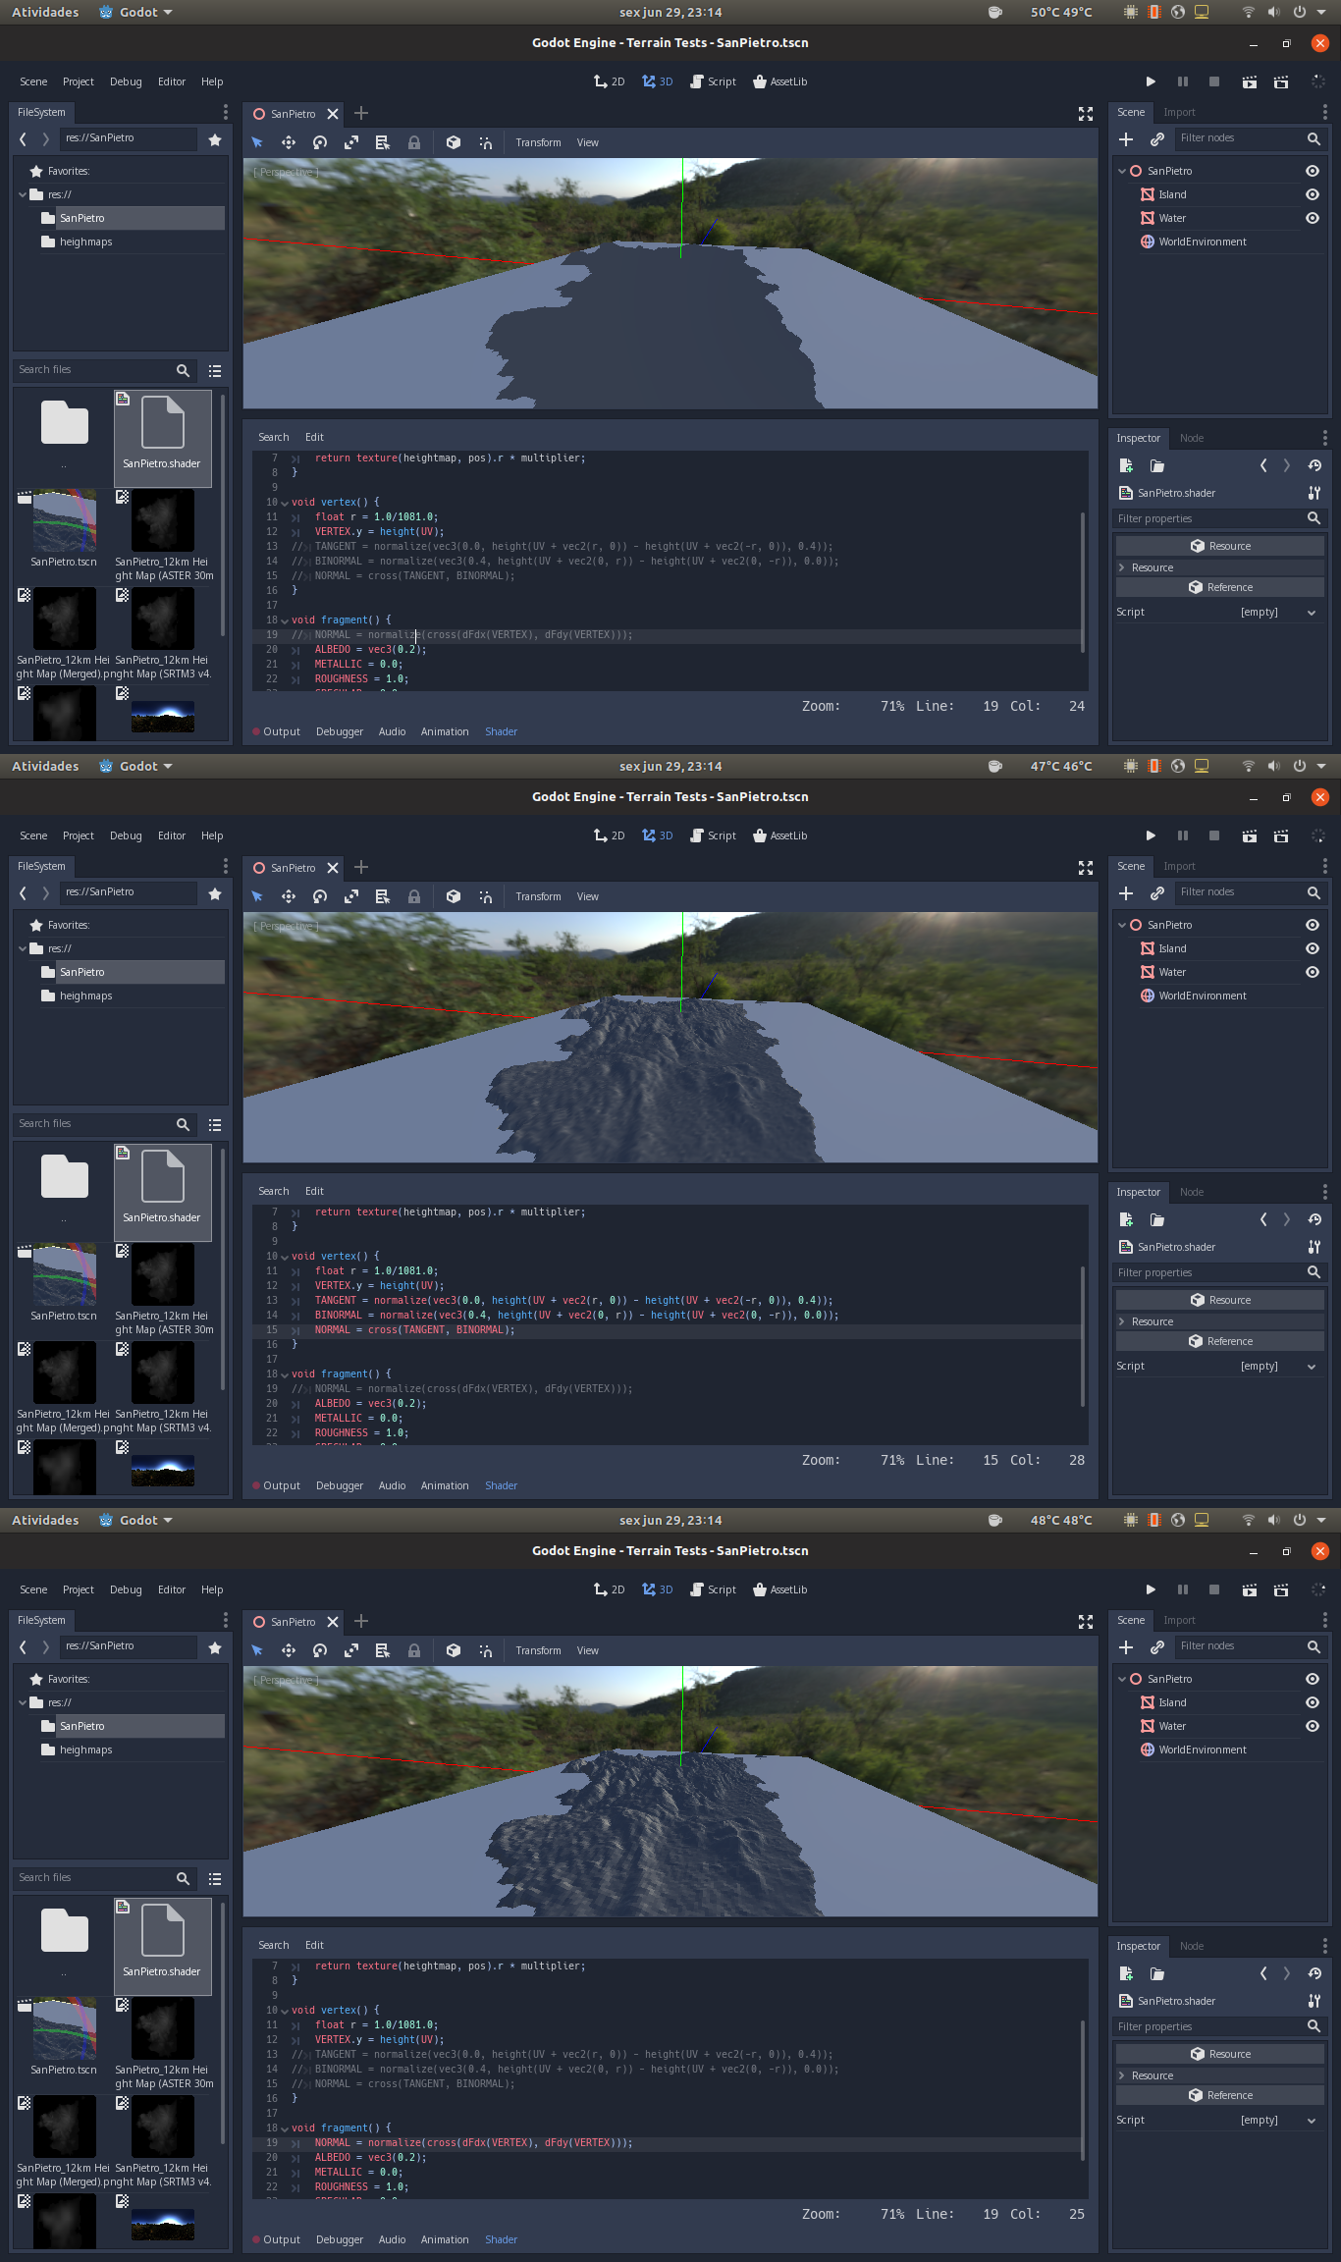Viewport: 1341px width, 2262px height.
Task: Fold the void vertex() function in middle shader editor
Action: (285, 1257)
